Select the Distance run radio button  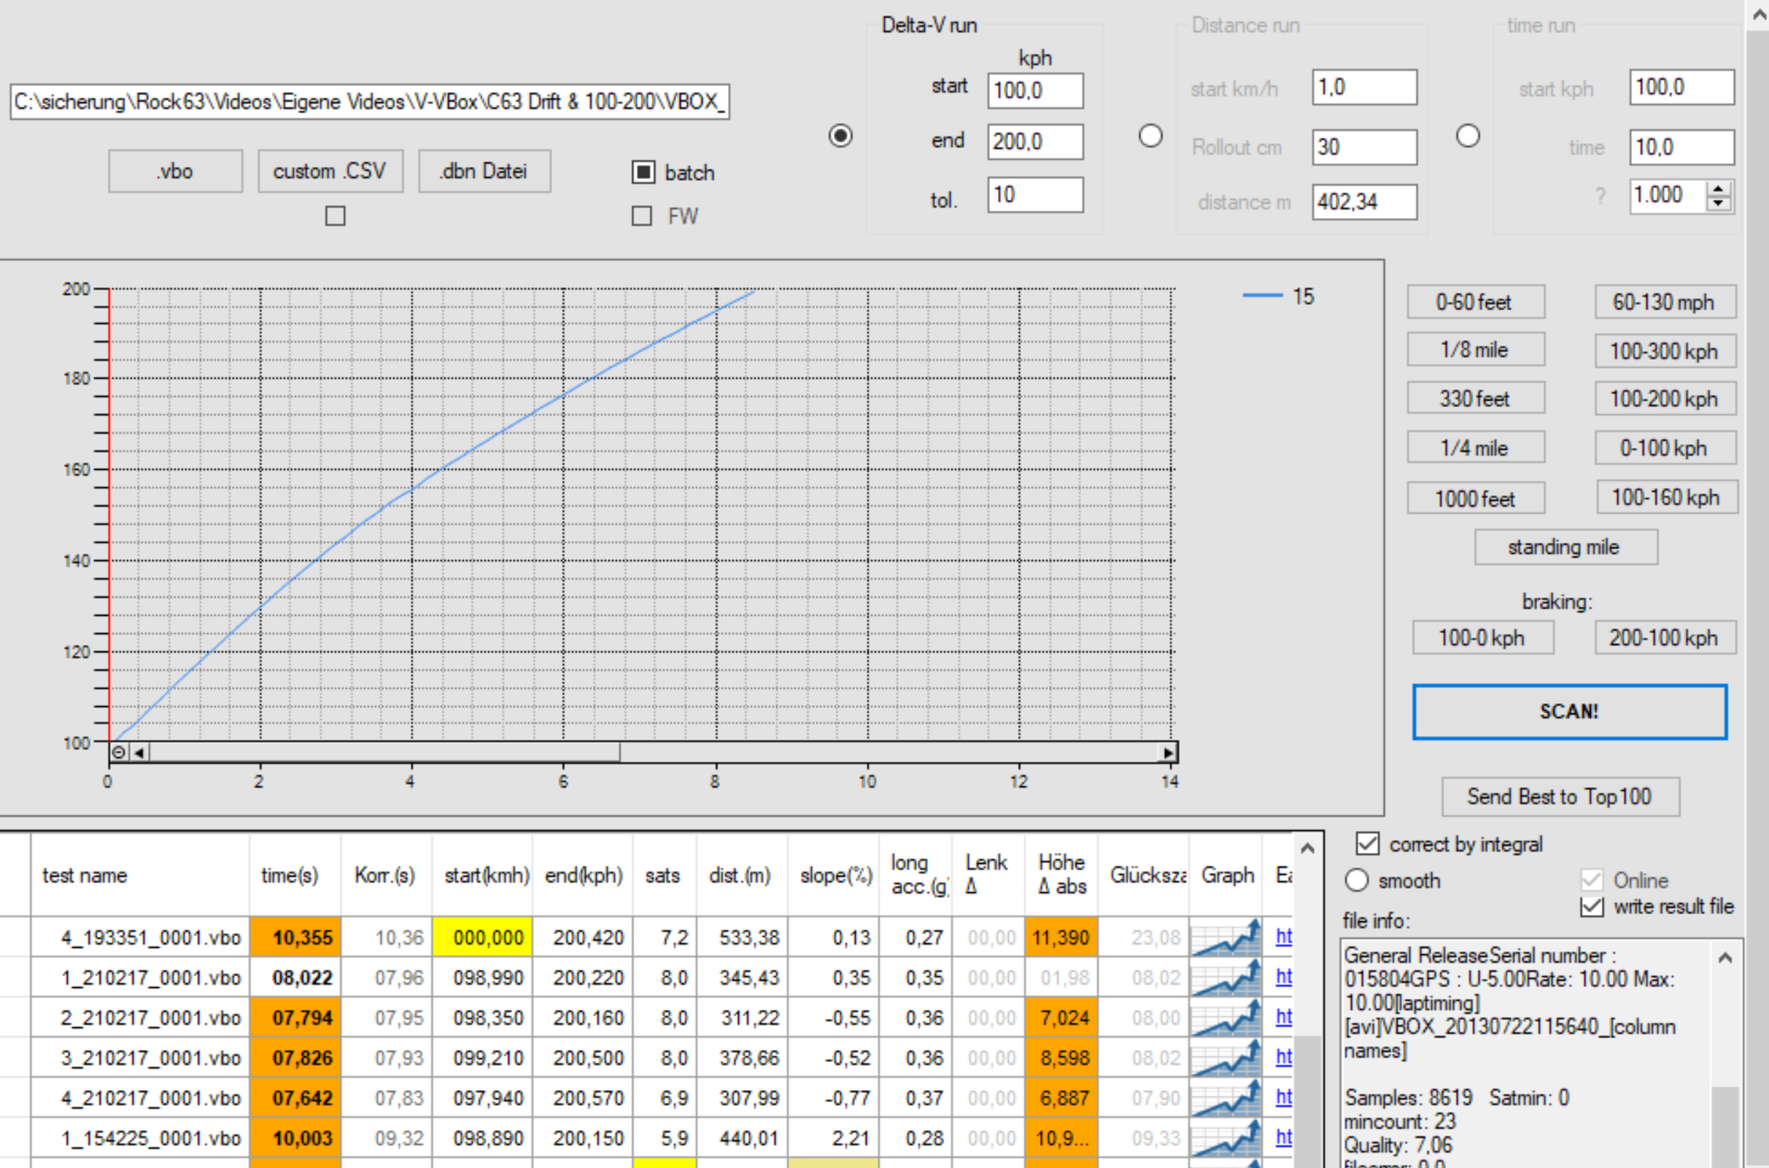[x=1150, y=136]
